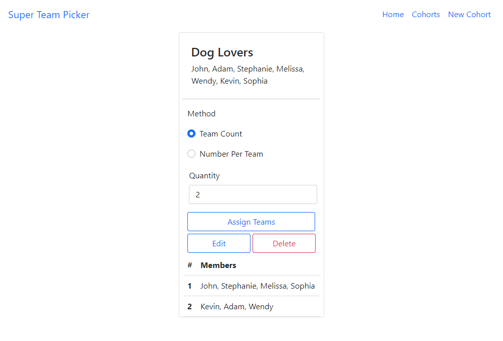
Task: Enable the Number Per Team method
Action: (x=191, y=154)
